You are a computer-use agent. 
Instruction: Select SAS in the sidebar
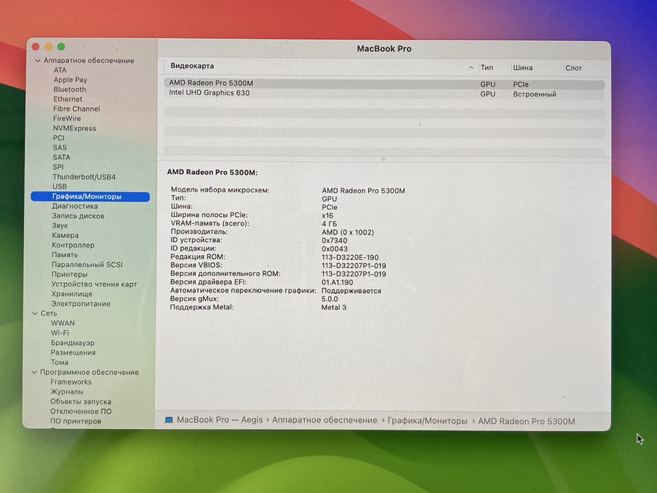pos(59,148)
